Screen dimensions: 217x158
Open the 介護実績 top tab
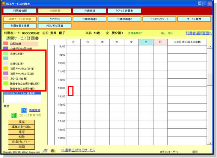[x=89, y=11]
